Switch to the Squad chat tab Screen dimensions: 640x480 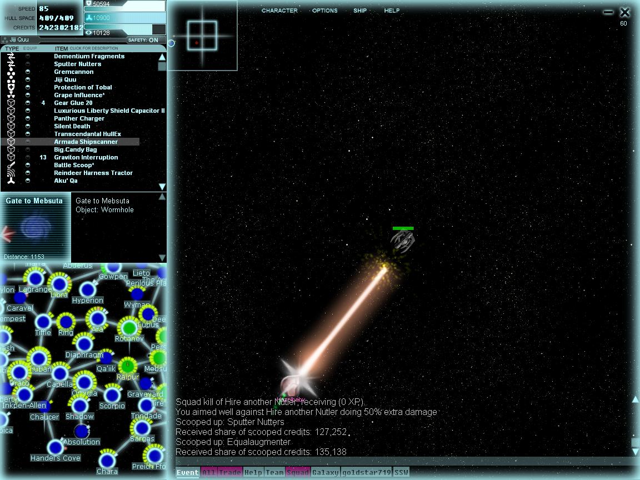pyautogui.click(x=298, y=473)
